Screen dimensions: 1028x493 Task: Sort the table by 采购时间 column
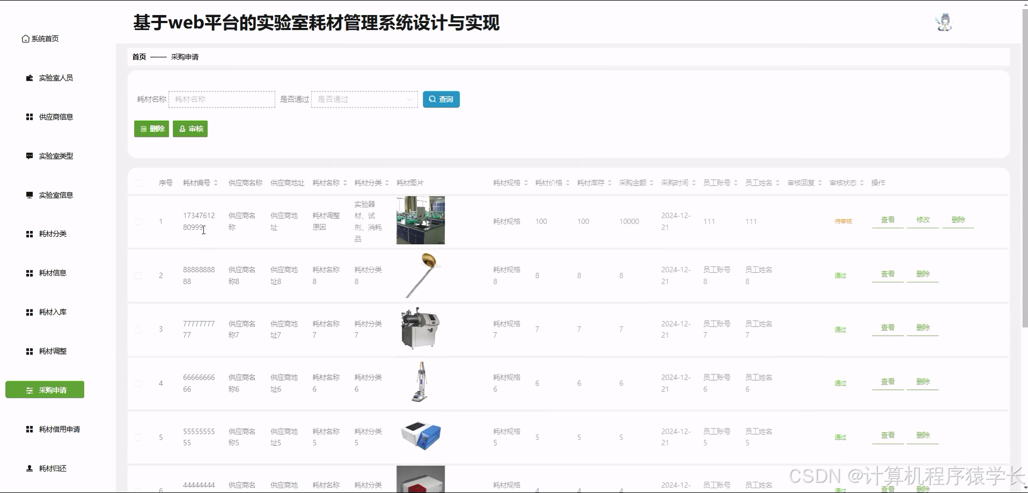675,182
